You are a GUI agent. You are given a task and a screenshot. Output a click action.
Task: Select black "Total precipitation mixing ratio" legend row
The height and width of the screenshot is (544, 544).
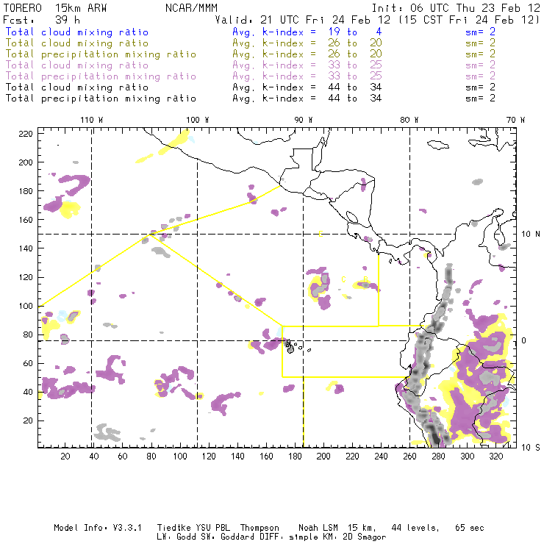click(x=101, y=99)
